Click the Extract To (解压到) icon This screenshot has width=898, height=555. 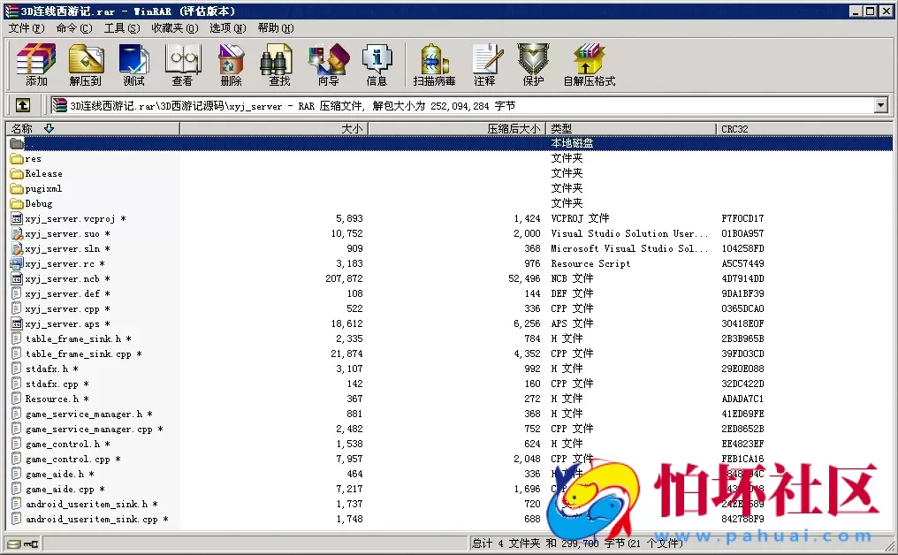(x=85, y=65)
